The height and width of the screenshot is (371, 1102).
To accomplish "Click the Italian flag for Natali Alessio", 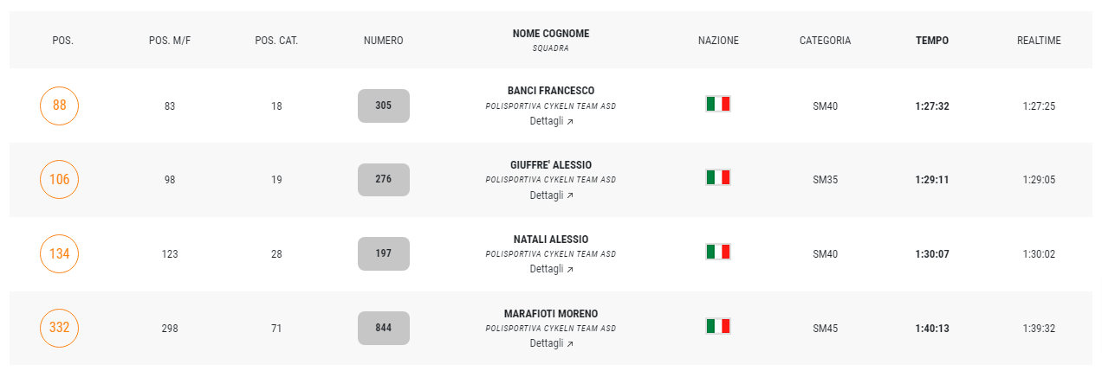I will point(718,253).
